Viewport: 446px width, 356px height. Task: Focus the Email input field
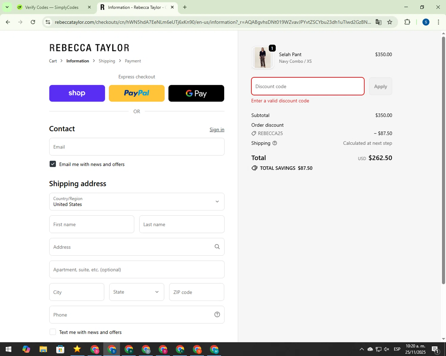(137, 147)
